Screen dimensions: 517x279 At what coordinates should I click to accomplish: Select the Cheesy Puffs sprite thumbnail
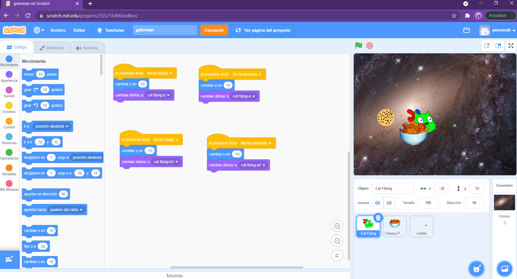tap(395, 226)
